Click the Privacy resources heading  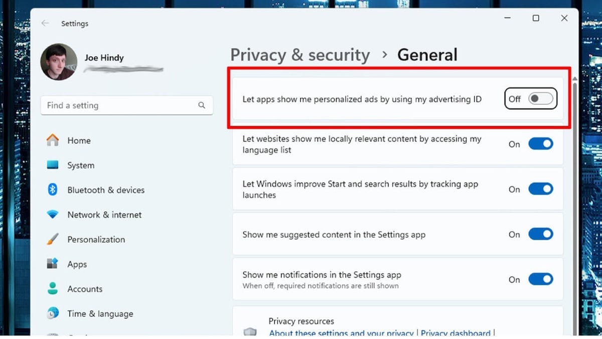point(301,321)
